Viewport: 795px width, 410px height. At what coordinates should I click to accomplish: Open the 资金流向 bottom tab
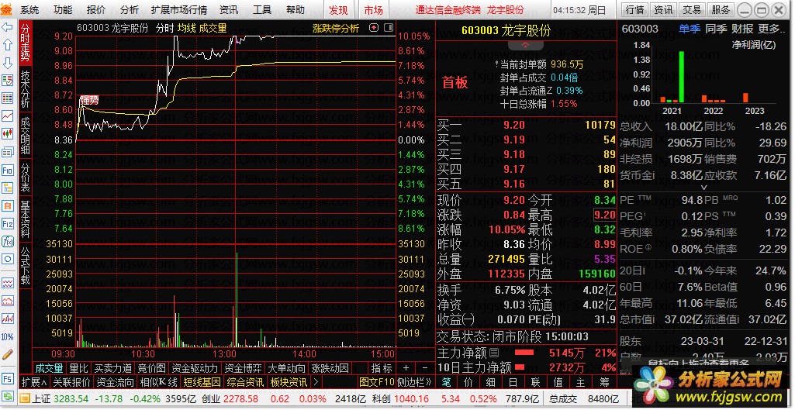(x=115, y=381)
